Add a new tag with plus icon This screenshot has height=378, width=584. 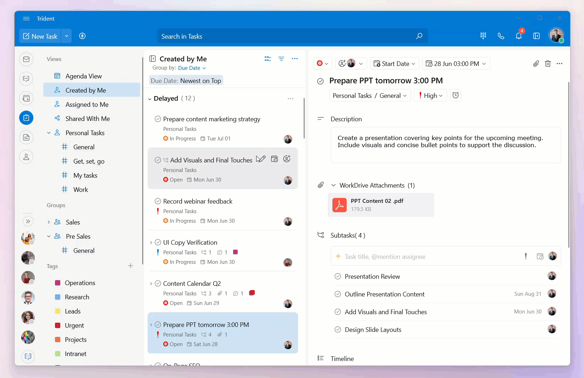pyautogui.click(x=131, y=266)
